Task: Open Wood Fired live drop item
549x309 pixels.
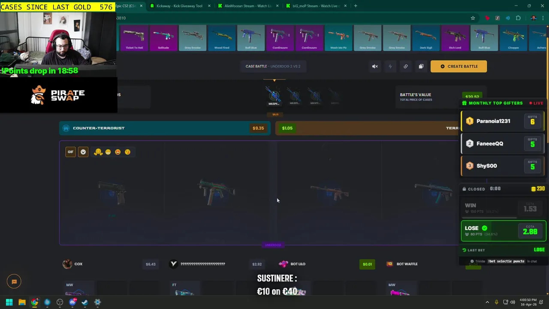Action: (222, 38)
